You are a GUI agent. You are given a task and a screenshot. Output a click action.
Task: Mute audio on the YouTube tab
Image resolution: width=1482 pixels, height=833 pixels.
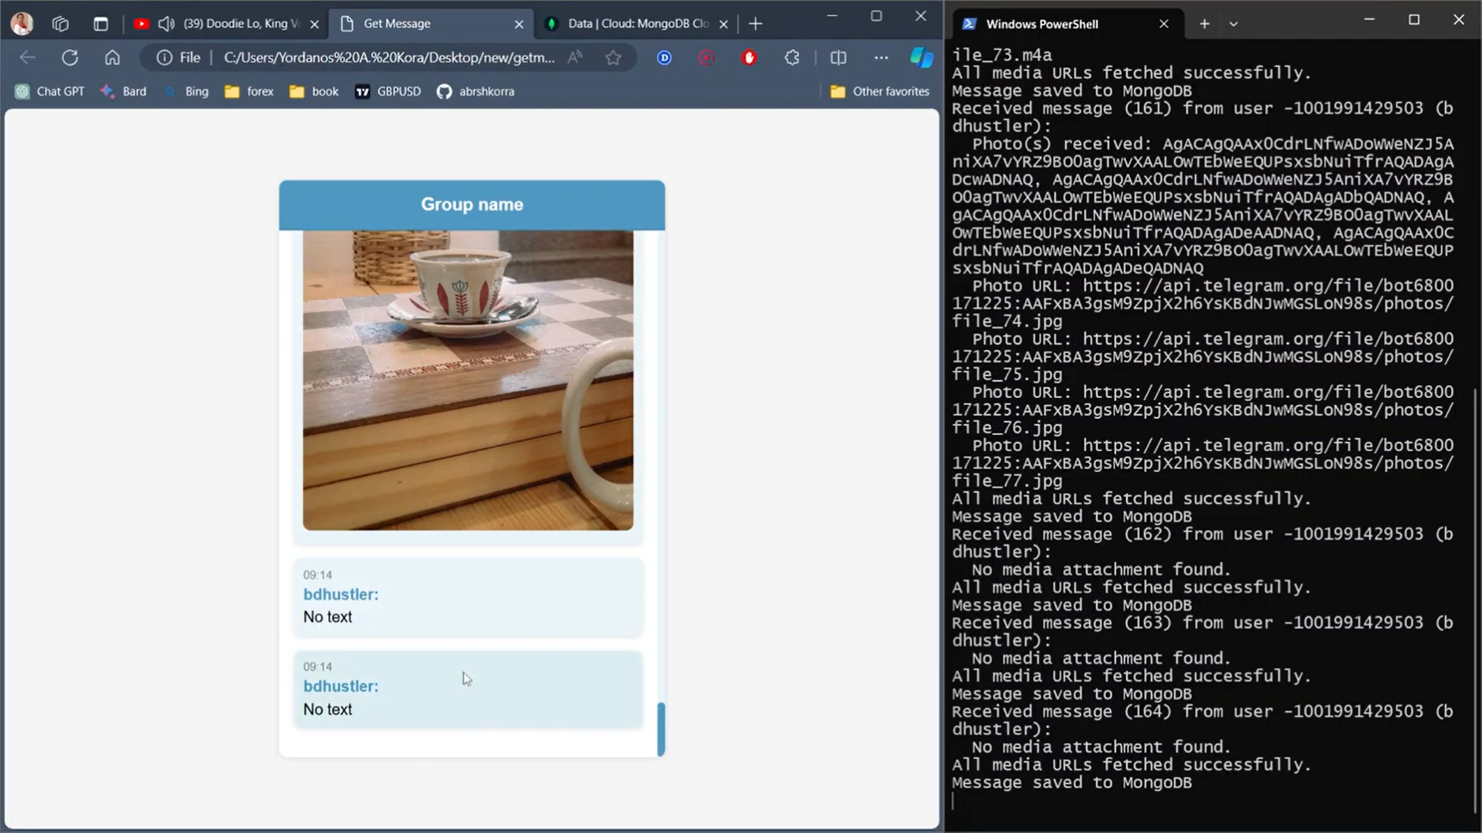166,24
